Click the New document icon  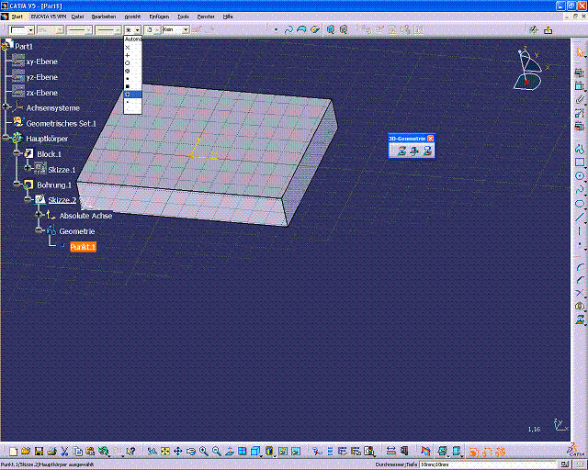click(13, 452)
